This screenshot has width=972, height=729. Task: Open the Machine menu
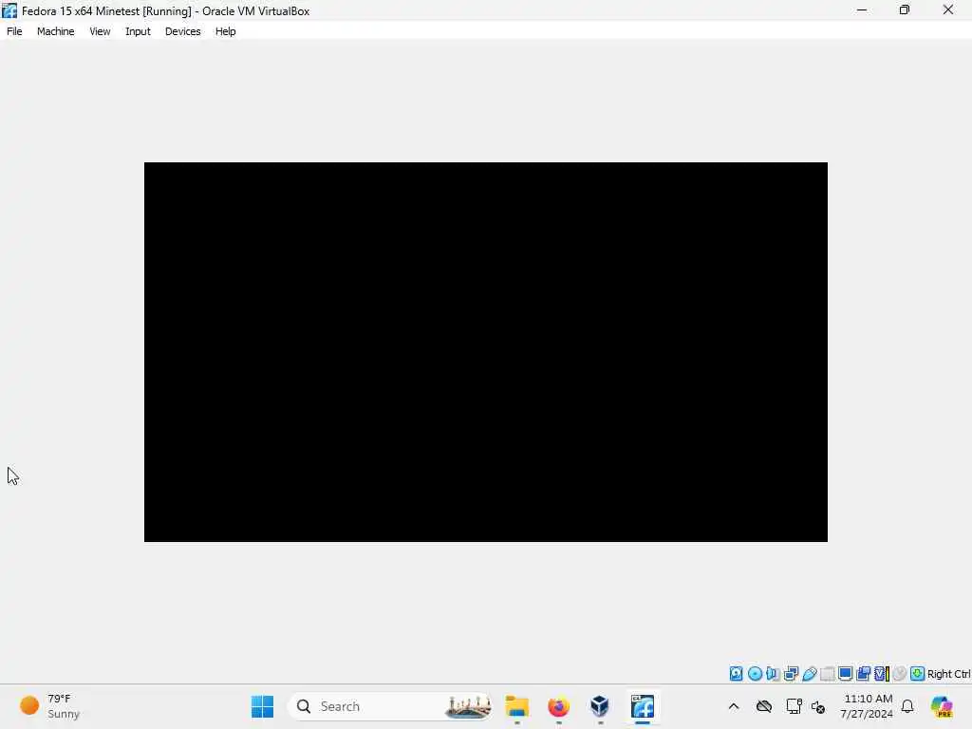click(55, 31)
